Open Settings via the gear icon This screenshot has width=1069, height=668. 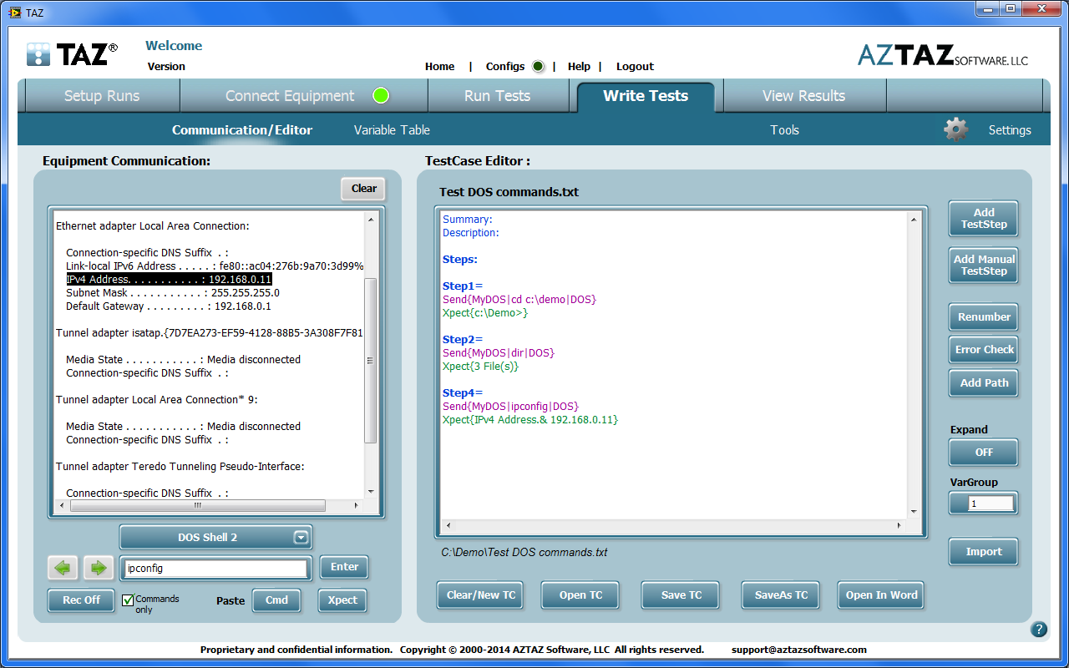pyautogui.click(x=956, y=129)
